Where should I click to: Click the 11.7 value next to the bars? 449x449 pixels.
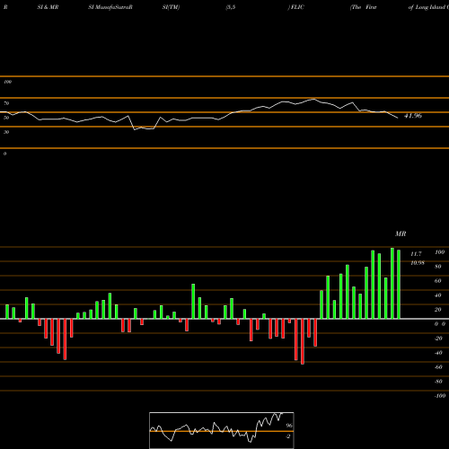(416, 254)
